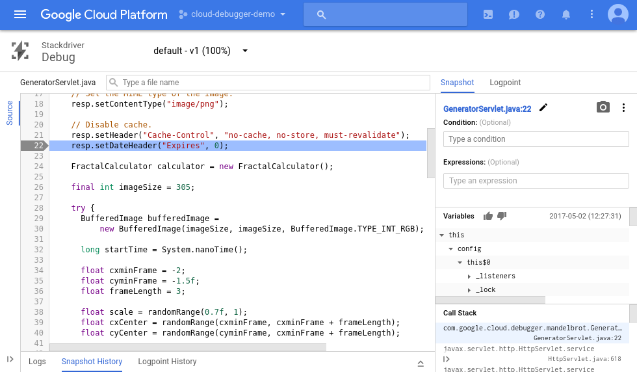This screenshot has height=372, width=637.
Task: Toggle the call stack panel collapse arrow
Action: pyautogui.click(x=447, y=359)
